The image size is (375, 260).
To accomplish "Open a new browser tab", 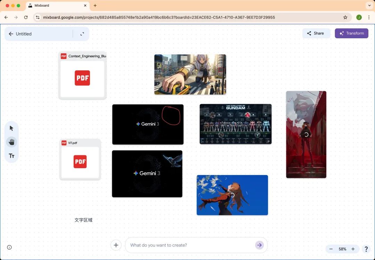I will click(x=95, y=6).
